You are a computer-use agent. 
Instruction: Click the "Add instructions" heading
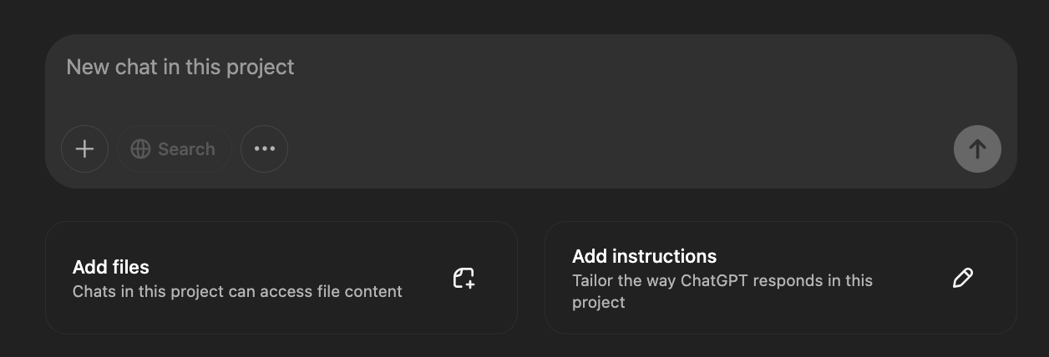644,256
